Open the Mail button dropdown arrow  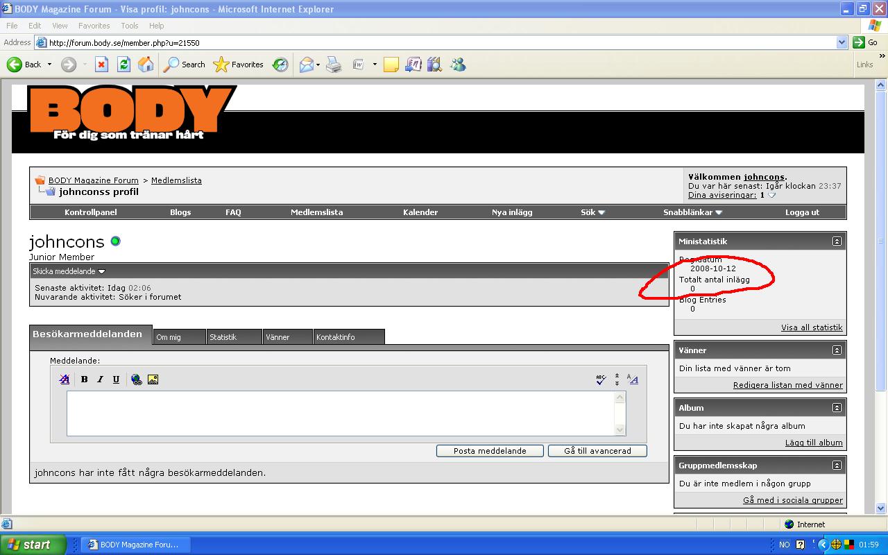[318, 65]
